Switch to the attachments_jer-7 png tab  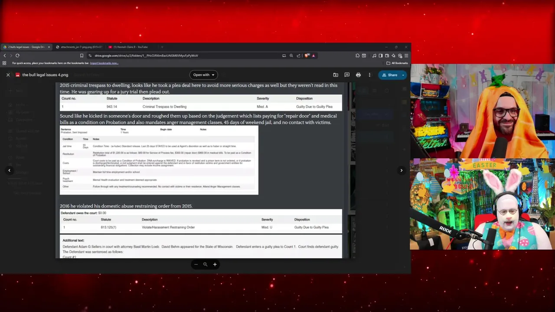tap(81, 47)
